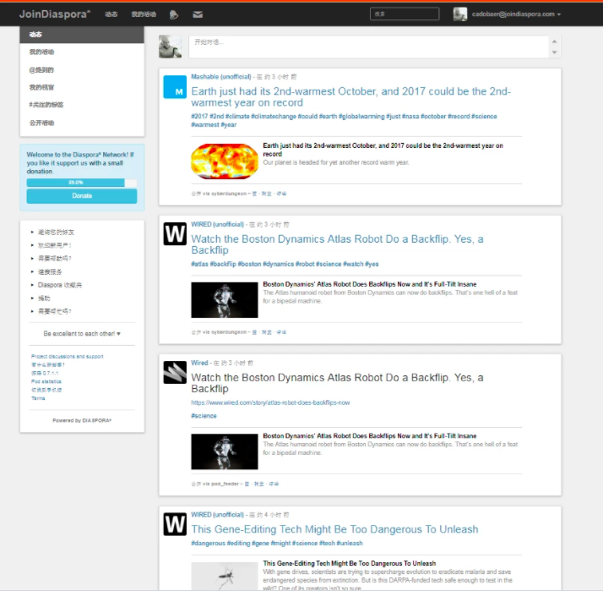
Task: Select 公开活动 in the left sidebar
Action: [x=82, y=123]
